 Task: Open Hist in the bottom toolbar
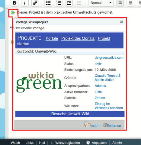[42, 143]
